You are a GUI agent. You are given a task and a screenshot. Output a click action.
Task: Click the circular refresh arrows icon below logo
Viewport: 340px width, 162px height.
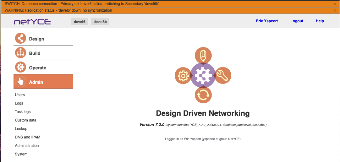point(203,95)
